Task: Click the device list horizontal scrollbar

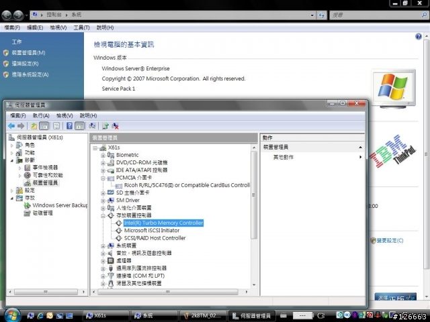Action: 167,292
